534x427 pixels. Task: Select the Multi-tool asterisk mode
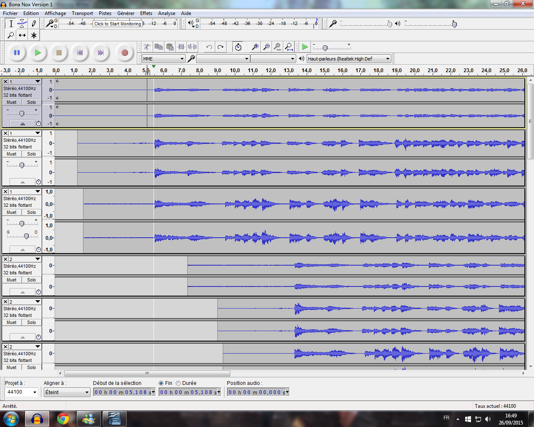[34, 35]
